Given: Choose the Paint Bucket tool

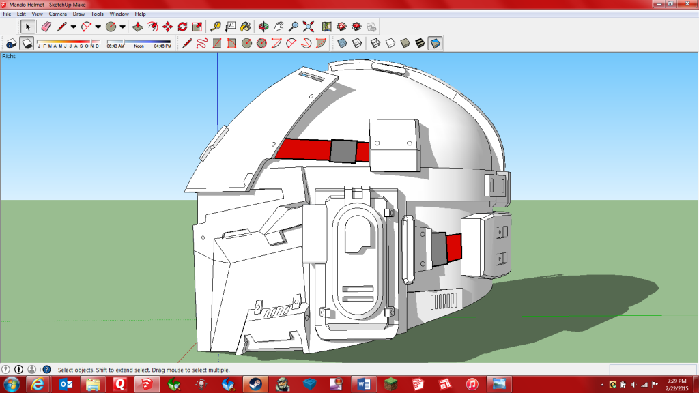Looking at the screenshot, I should (245, 27).
